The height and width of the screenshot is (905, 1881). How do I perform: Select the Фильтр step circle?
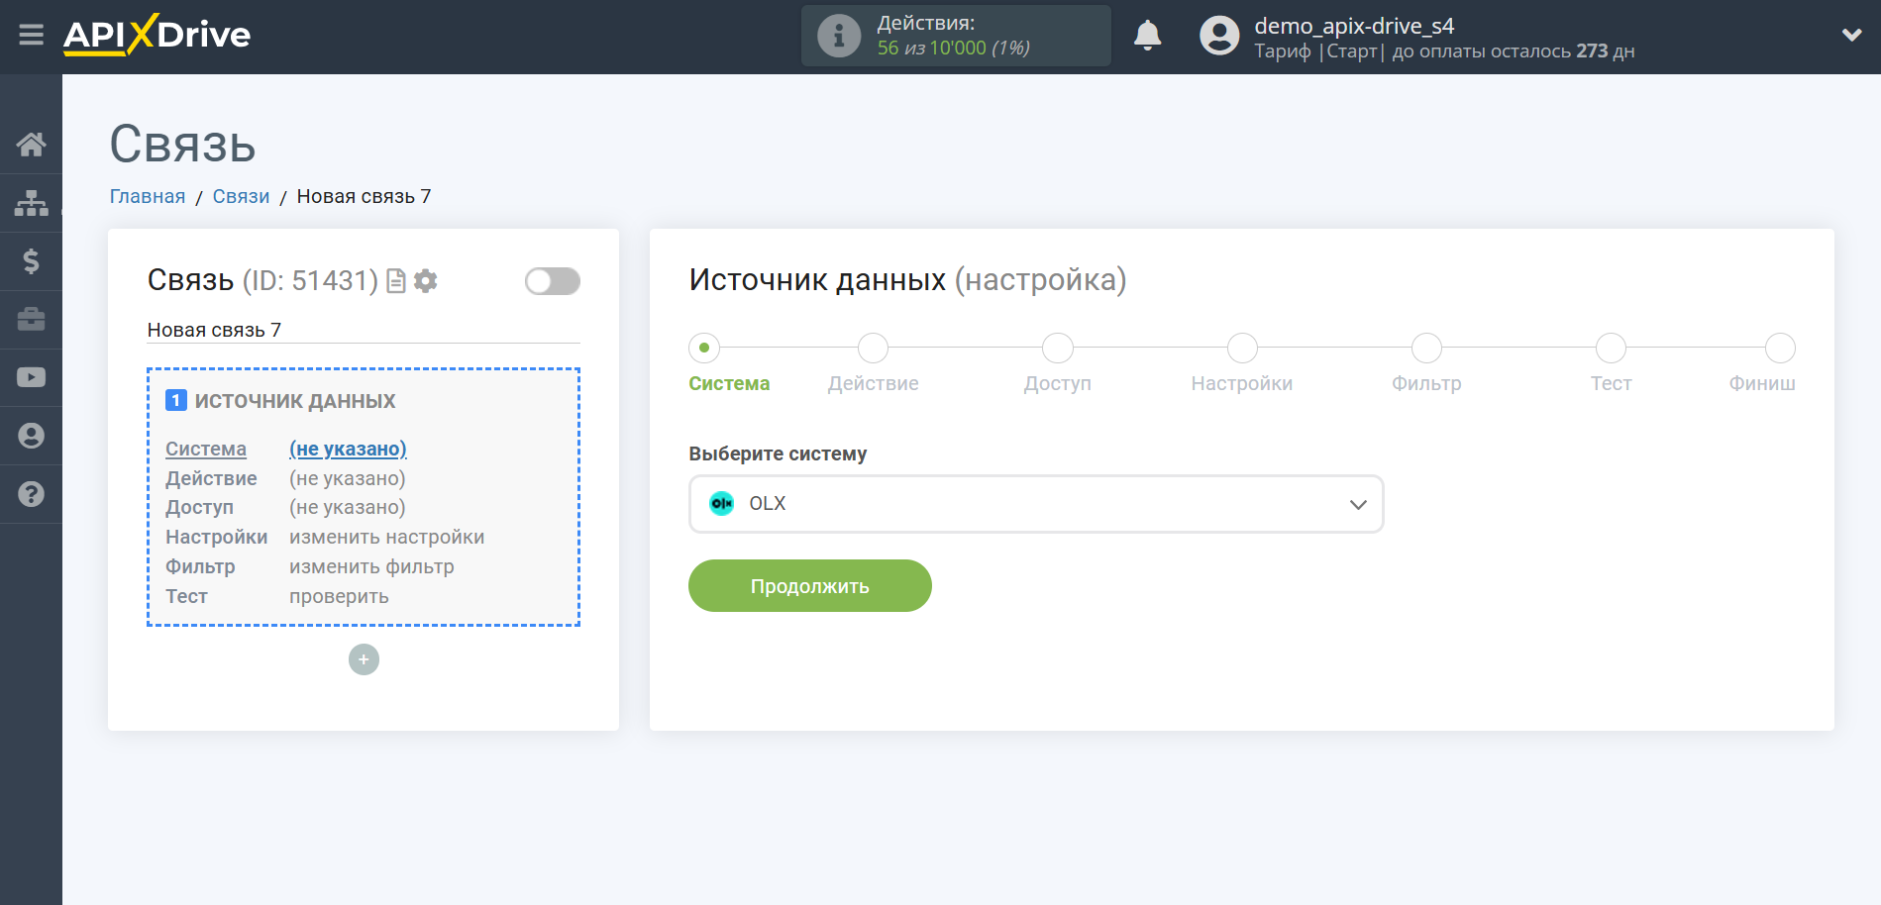(1426, 348)
